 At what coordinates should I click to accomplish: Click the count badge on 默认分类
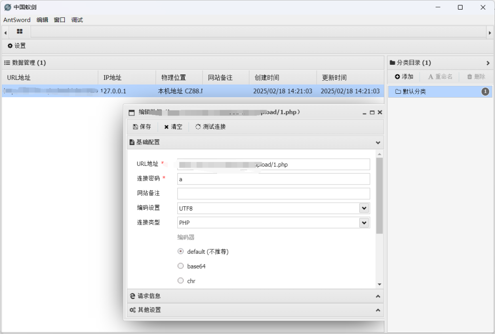tap(485, 91)
